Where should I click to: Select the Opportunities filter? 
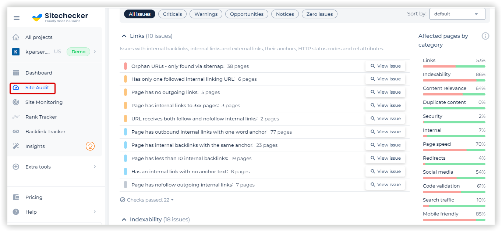[247, 14]
